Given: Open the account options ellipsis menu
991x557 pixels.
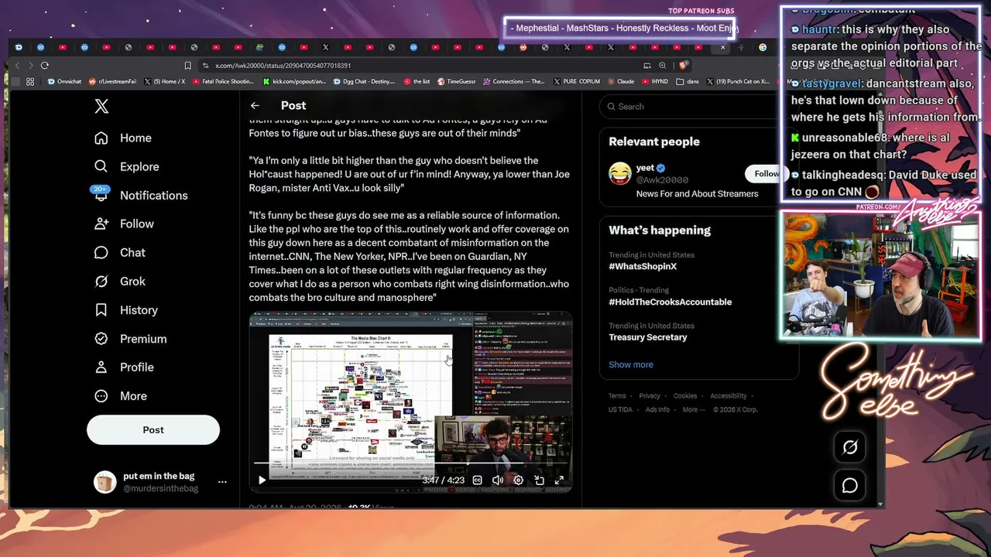Looking at the screenshot, I should coord(222,481).
